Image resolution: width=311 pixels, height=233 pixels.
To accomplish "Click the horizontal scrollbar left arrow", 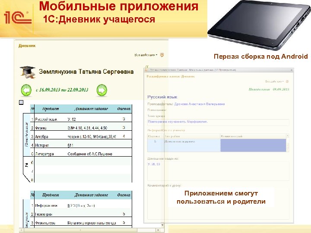I will coord(21,230).
